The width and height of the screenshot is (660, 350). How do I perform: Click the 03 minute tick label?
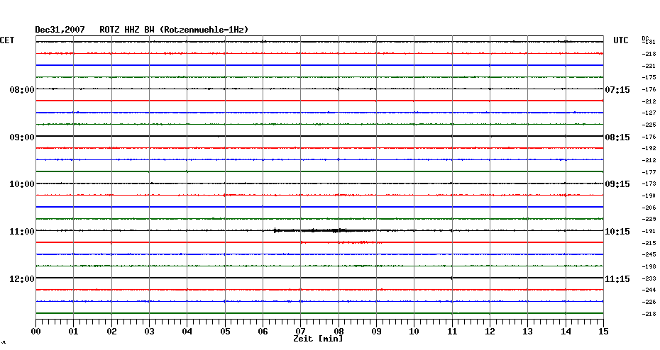(150, 332)
